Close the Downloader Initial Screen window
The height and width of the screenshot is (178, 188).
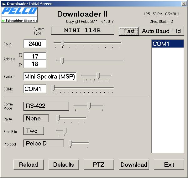184,4
